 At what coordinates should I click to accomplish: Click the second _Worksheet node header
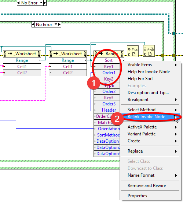tap(68, 54)
